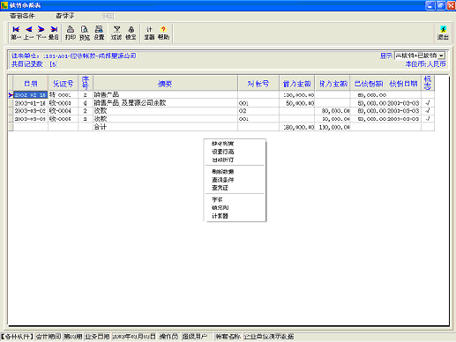The image size is (456, 342).
Task: Click the 对帐号 column header
Action: click(x=258, y=84)
